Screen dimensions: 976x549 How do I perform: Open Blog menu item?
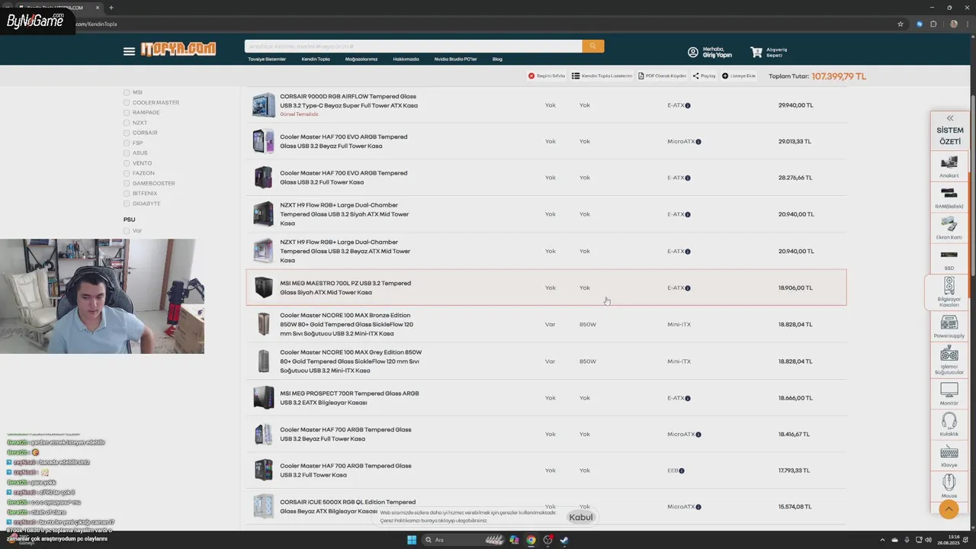(497, 59)
